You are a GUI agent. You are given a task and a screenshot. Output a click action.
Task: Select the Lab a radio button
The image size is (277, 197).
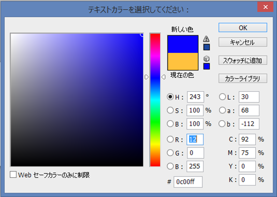[x=222, y=110]
